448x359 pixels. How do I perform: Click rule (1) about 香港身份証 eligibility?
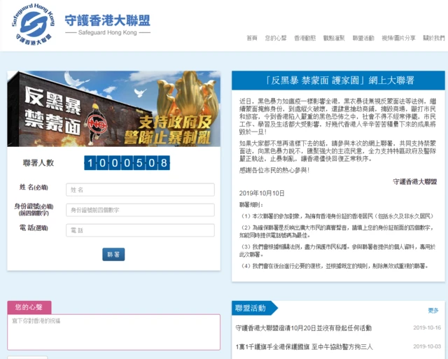[x=337, y=216]
